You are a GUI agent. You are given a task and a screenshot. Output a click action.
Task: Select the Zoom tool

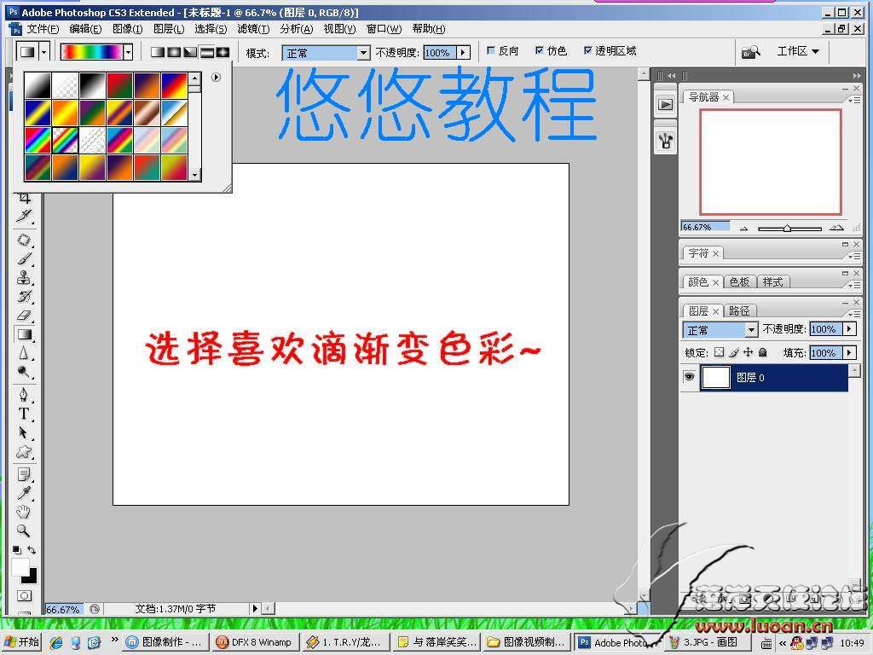coord(24,530)
